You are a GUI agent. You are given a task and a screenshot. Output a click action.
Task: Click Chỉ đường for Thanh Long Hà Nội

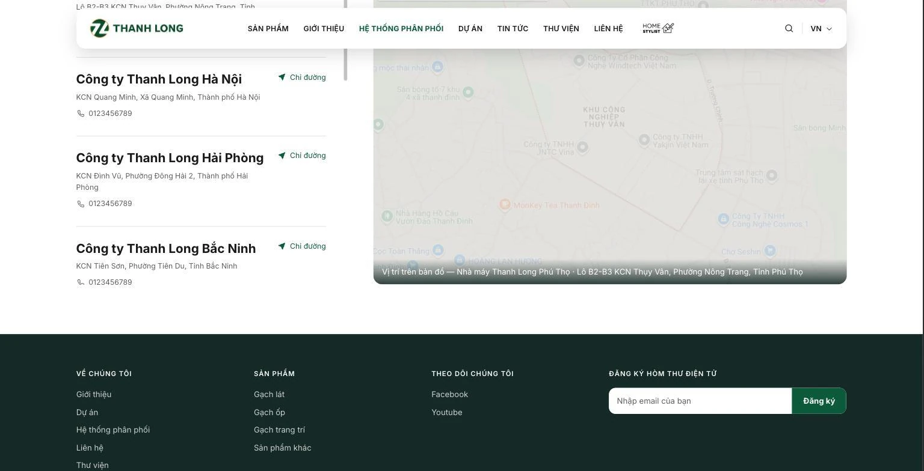[x=302, y=77]
